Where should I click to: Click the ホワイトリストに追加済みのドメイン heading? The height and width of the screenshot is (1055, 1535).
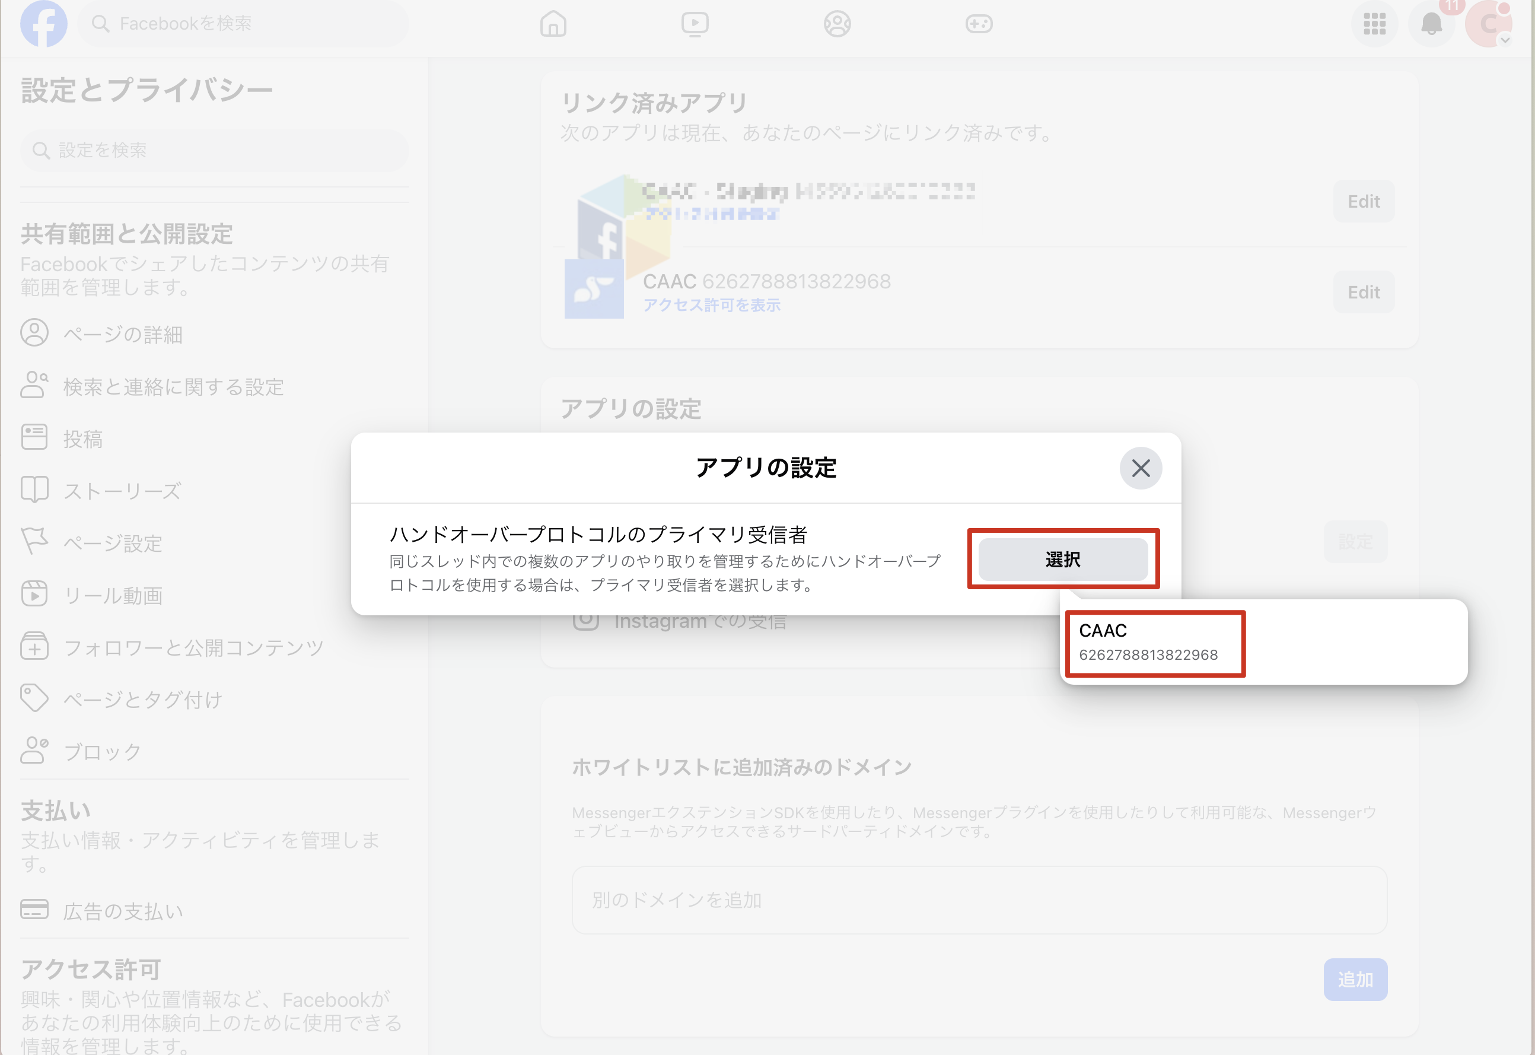(741, 767)
